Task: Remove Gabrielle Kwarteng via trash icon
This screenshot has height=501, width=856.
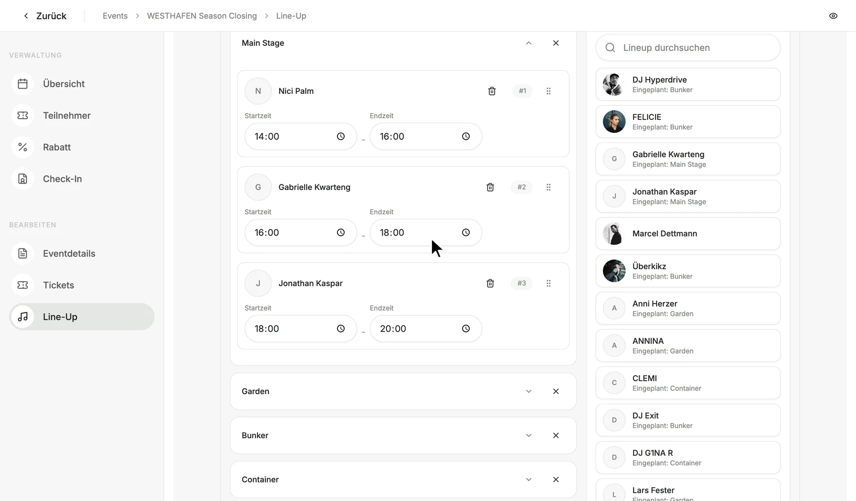Action: 490,187
